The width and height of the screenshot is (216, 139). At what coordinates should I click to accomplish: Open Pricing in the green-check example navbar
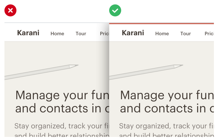tap(209, 34)
